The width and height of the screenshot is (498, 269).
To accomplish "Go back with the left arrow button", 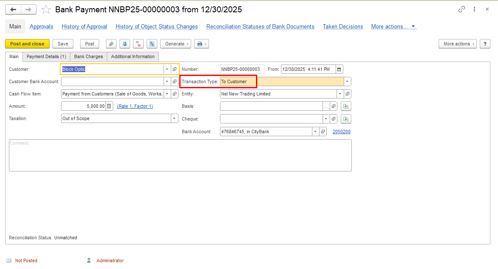I will coord(13,9).
